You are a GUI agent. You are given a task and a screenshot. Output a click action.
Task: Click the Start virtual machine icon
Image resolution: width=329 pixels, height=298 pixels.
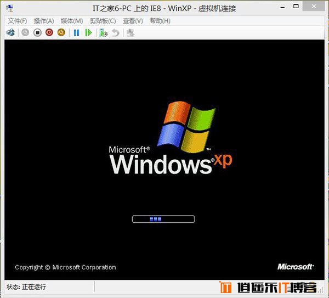[25, 32]
